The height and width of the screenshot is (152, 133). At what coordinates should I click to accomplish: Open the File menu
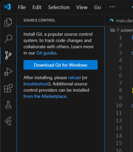(22, 7)
